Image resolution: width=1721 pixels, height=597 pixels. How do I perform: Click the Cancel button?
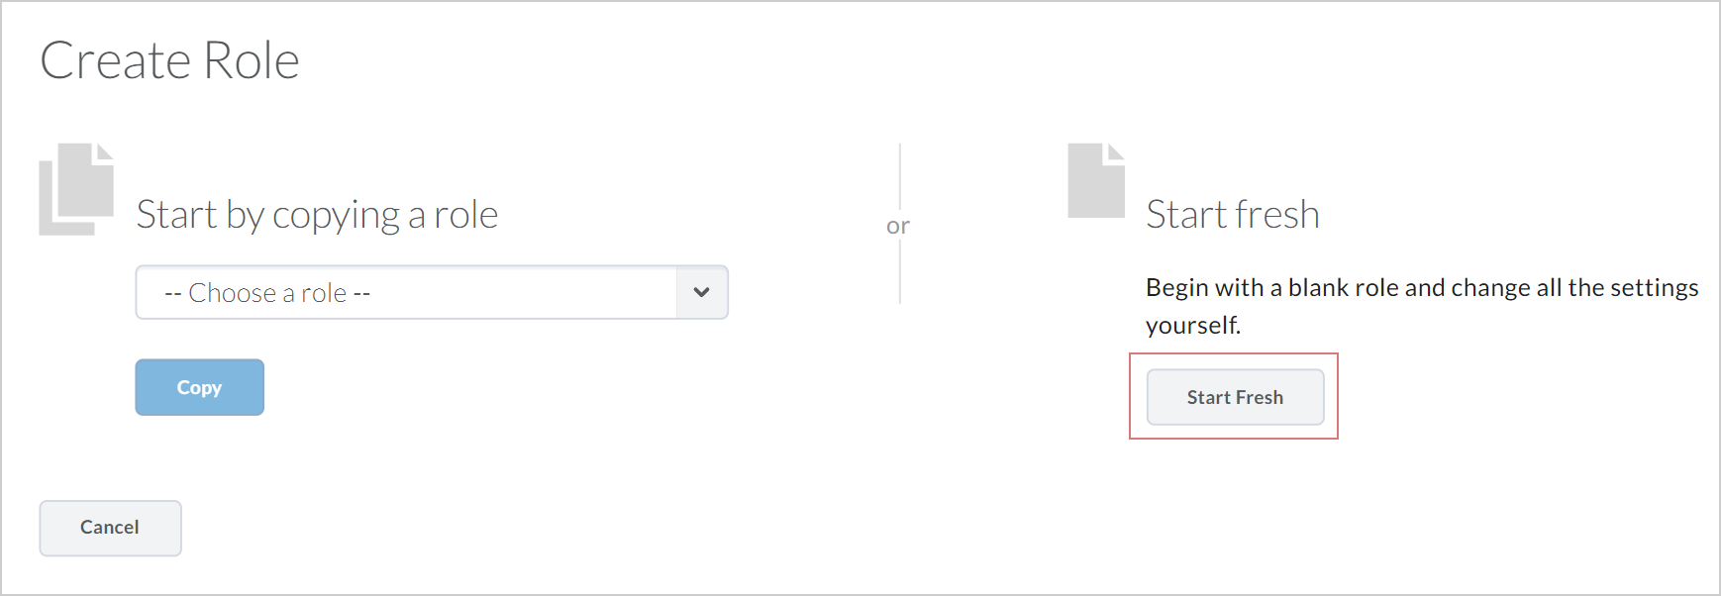[110, 528]
